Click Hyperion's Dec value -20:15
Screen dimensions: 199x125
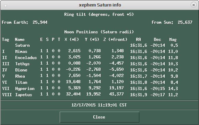click(157, 89)
